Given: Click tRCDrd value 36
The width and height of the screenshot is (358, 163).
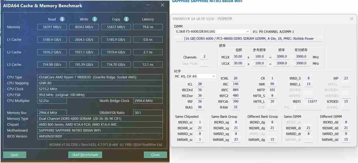Looking at the screenshot, I should click(200, 90).
